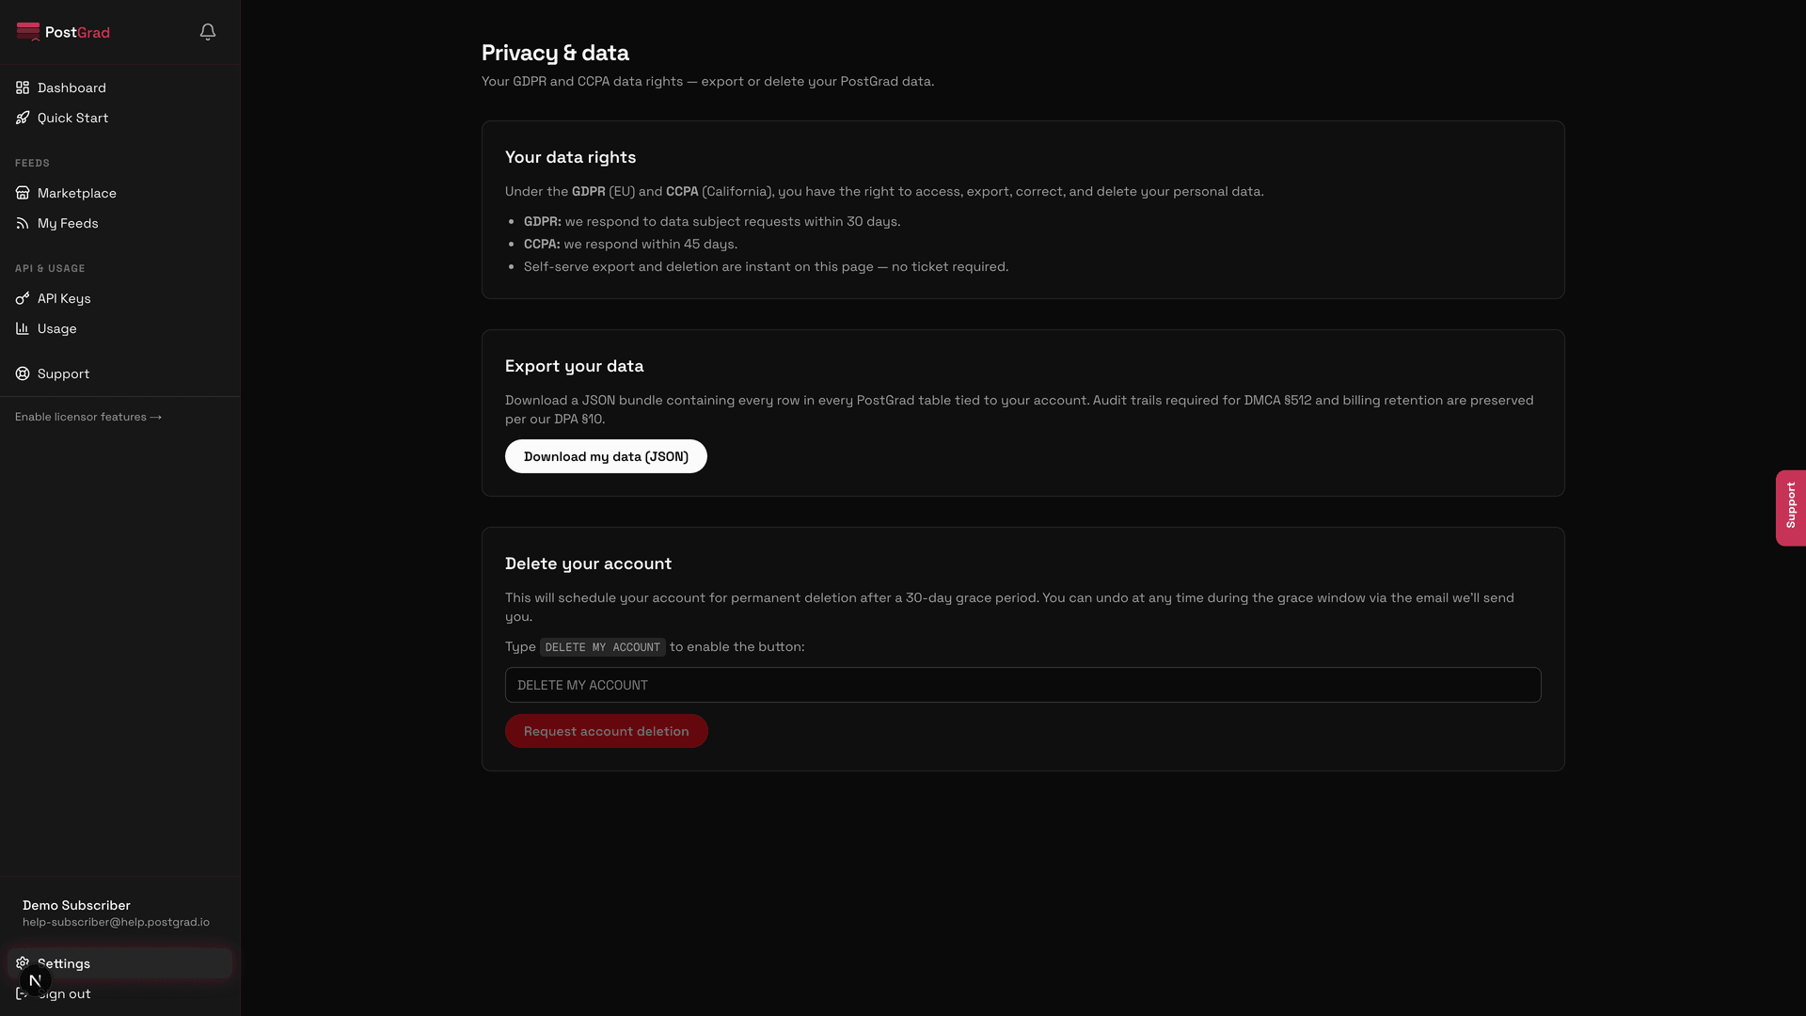The height and width of the screenshot is (1016, 1806).
Task: Click the My Feeds RSS icon
Action: click(23, 223)
